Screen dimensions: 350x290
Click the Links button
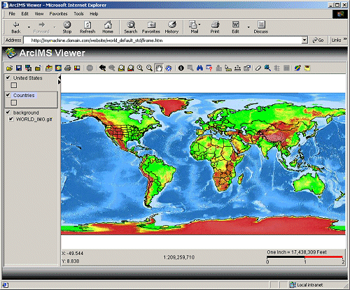[337, 40]
